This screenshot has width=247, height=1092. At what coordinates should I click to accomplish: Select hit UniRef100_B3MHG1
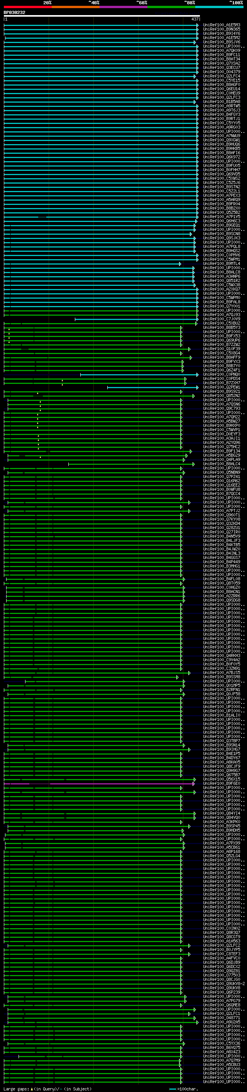[x=222, y=566]
